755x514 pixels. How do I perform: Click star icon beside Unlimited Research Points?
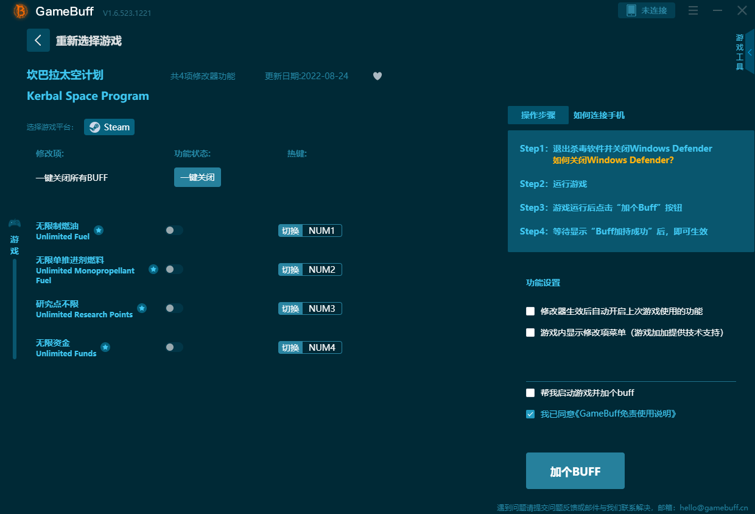[x=142, y=308]
